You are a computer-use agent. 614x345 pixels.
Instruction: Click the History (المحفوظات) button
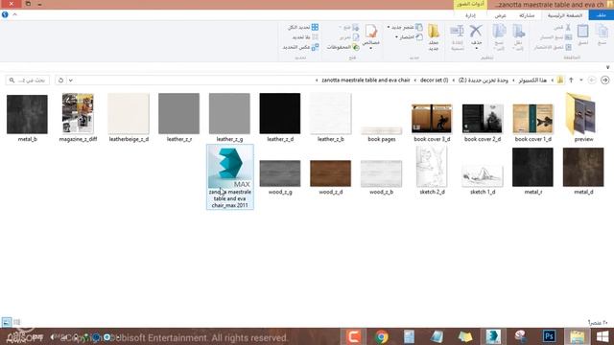click(343, 47)
